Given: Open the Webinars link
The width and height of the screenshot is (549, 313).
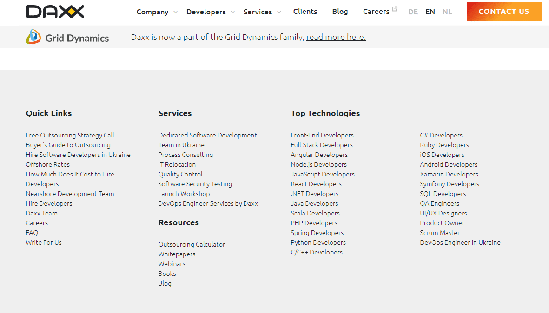Looking at the screenshot, I should pos(172,264).
